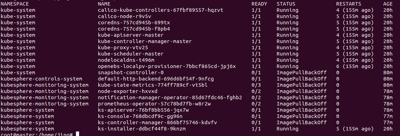400x136 pixels.
Task: Click the RESTARTS column header
Action: pyautogui.click(x=348, y=4)
